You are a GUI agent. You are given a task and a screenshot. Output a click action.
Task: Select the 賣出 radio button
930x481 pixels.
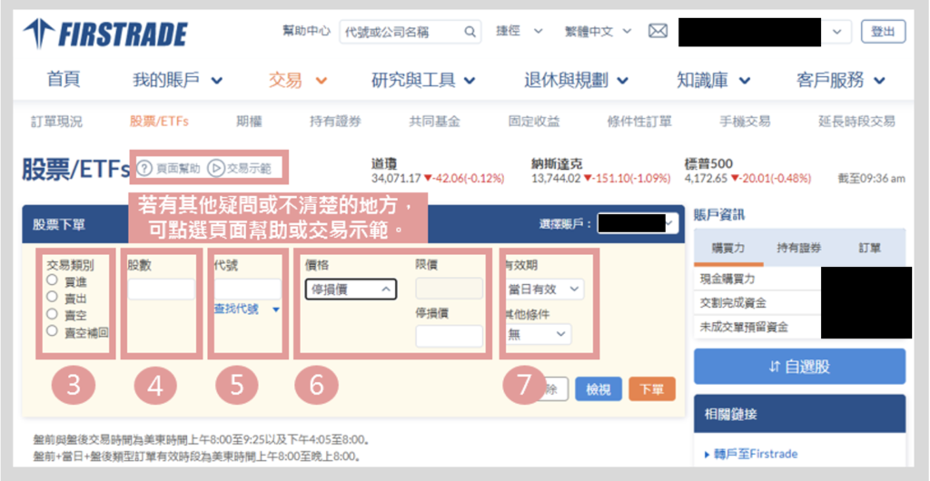point(52,296)
